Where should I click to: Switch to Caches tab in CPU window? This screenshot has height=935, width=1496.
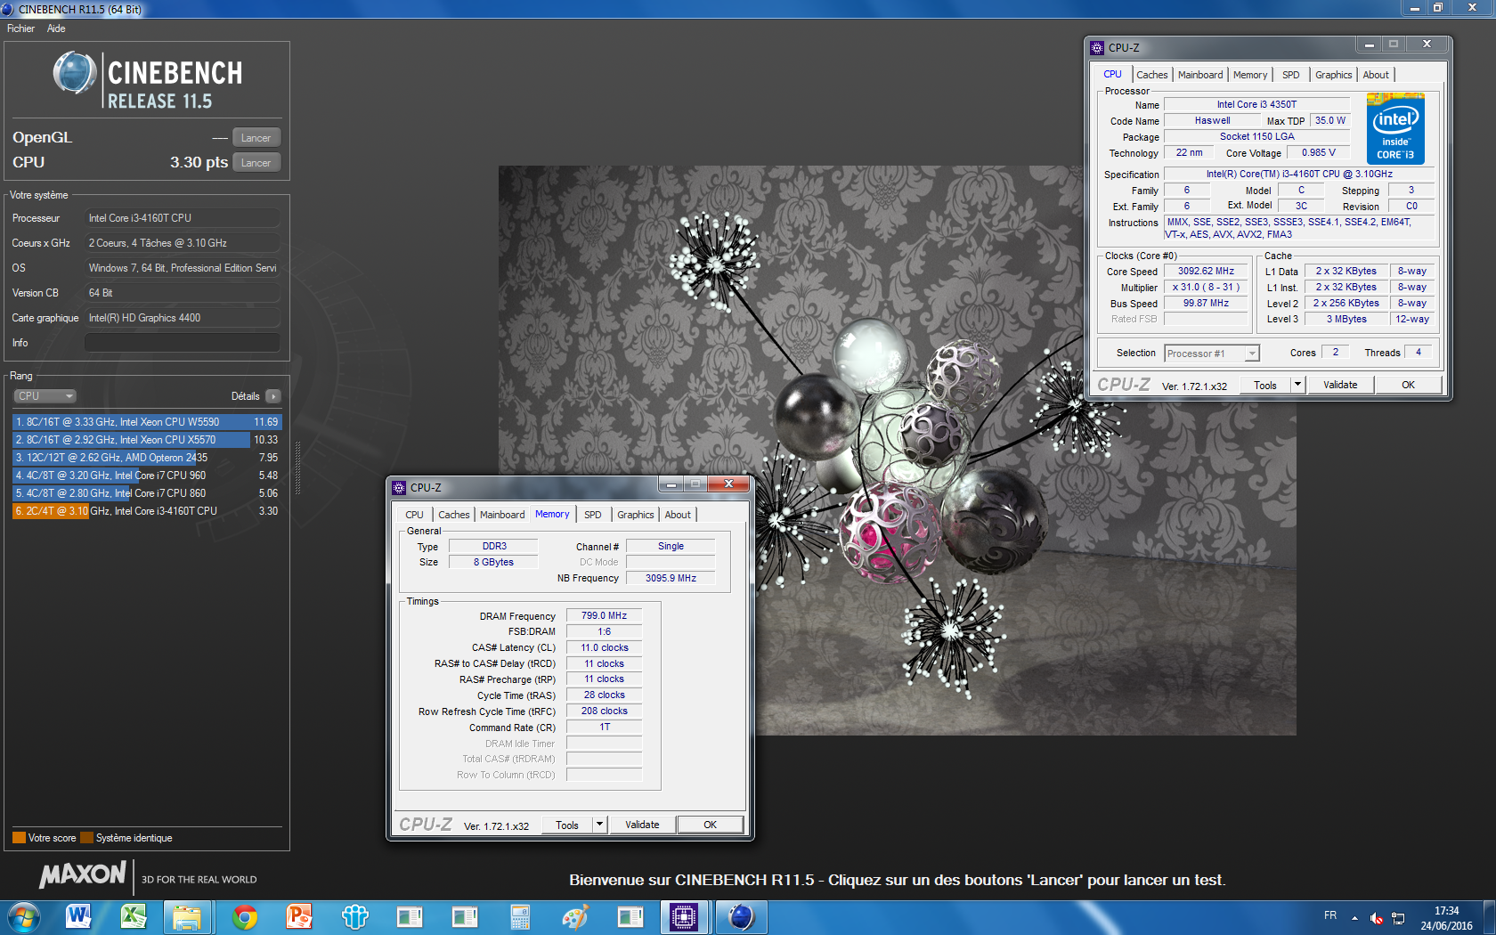click(1151, 75)
